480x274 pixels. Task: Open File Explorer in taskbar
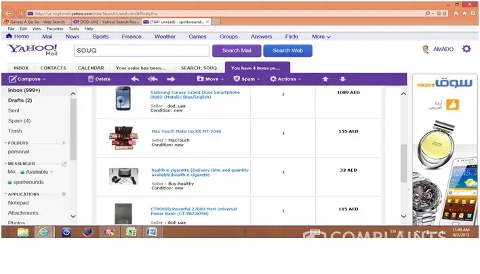click(x=23, y=233)
